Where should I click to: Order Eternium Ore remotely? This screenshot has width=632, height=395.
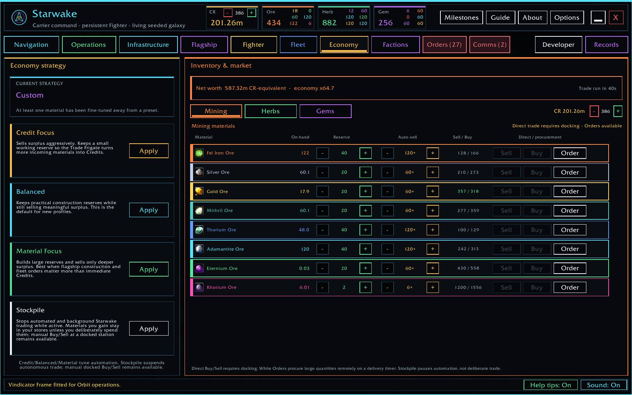tap(570, 268)
